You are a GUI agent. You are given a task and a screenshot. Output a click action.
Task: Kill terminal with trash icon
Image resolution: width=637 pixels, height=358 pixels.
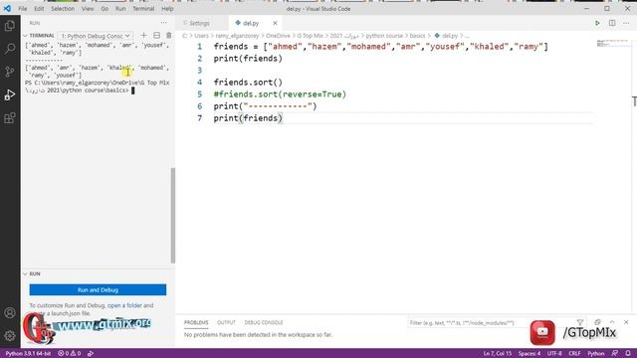(x=169, y=36)
